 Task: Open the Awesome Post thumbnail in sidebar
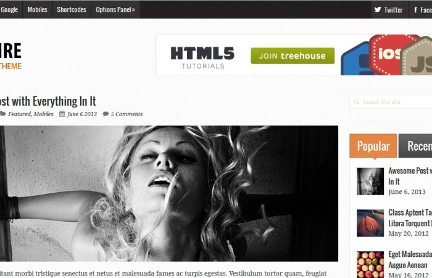tap(370, 181)
